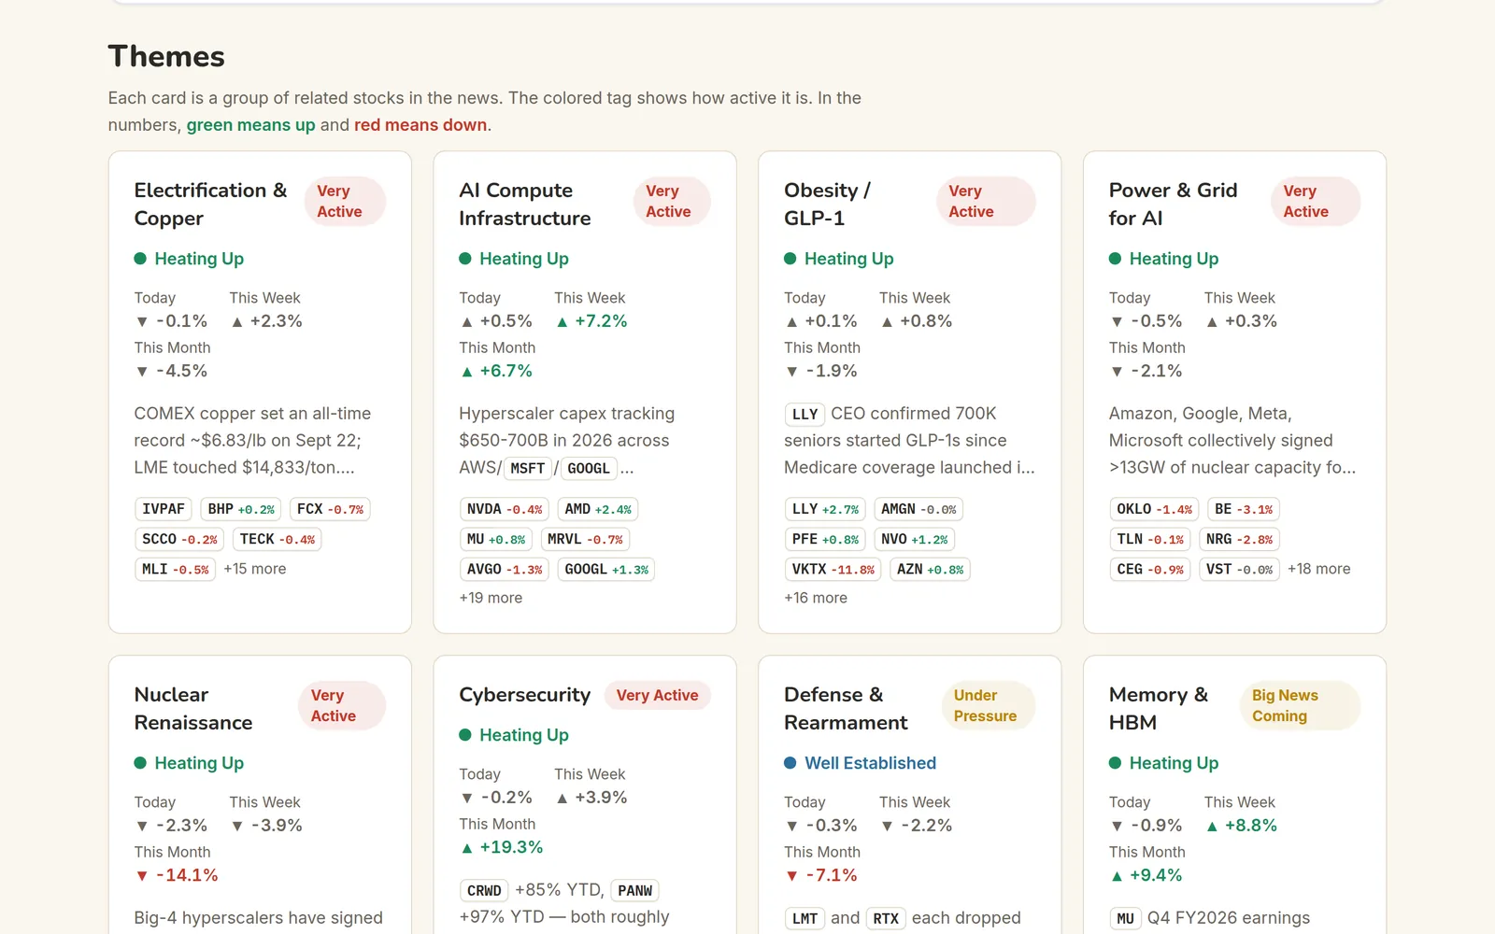1495x934 pixels.
Task: Select the PFE +0.8% ticker chip
Action: [825, 539]
